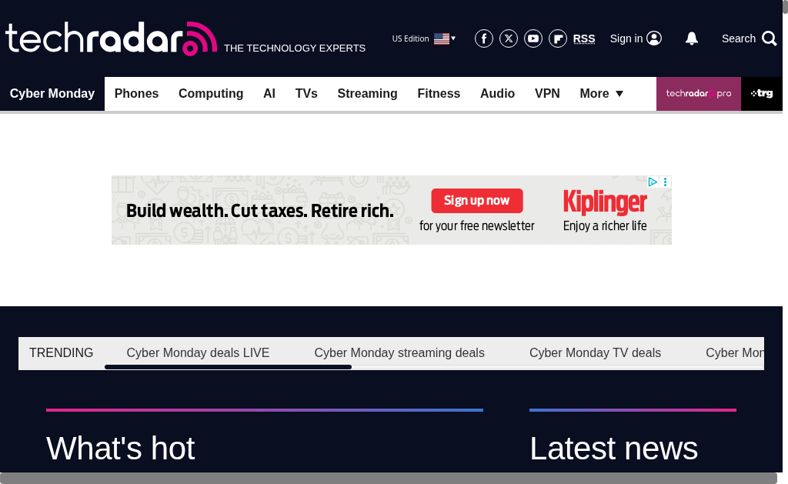
Task: Open the Computing navigation section
Action: pyautogui.click(x=211, y=94)
